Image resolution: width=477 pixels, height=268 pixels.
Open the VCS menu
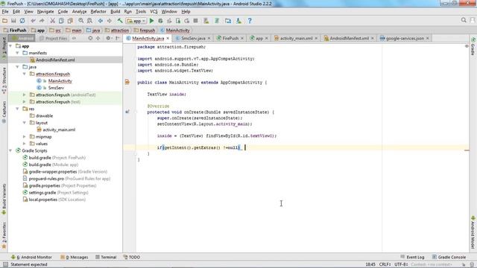pos(154,12)
